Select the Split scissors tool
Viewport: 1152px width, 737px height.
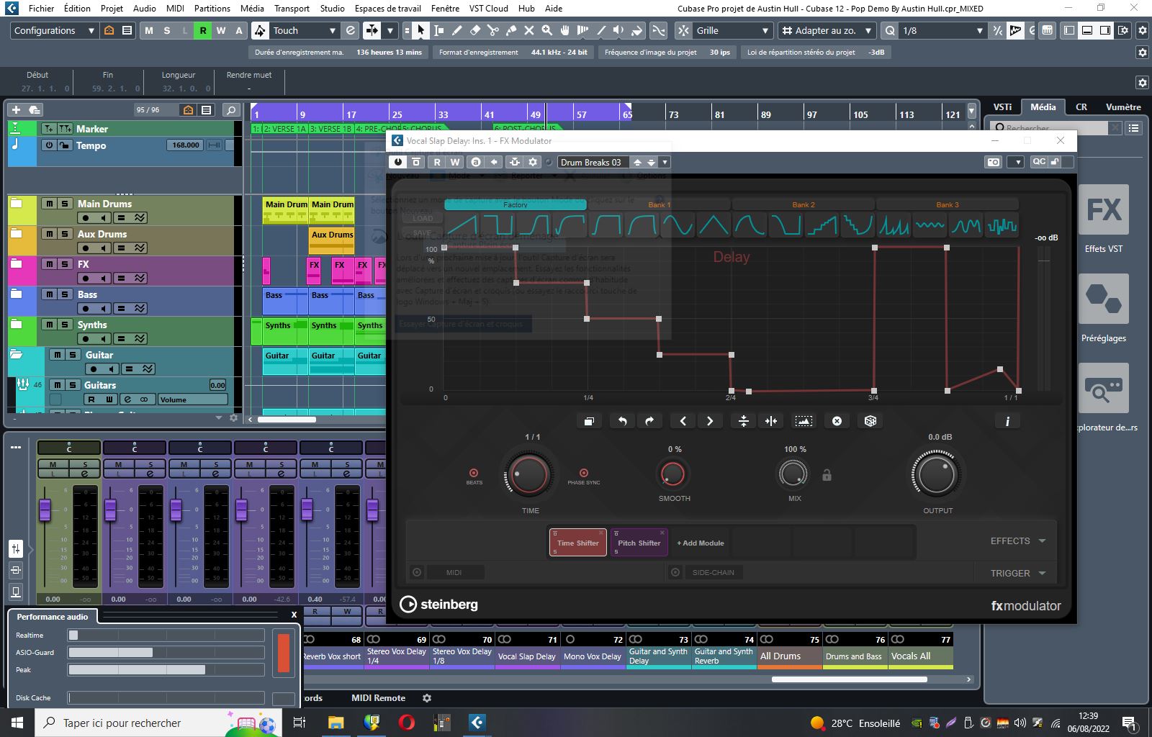[x=492, y=30]
